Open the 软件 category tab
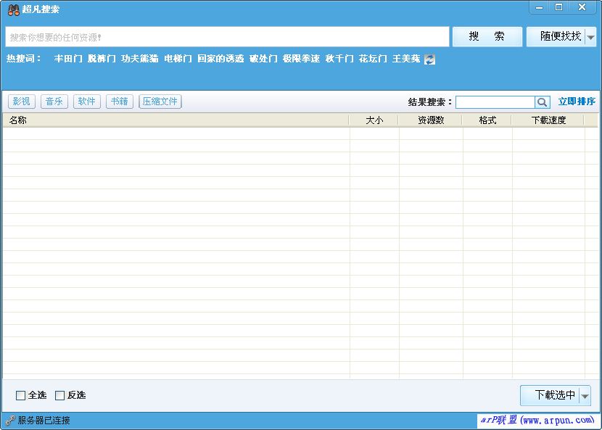The height and width of the screenshot is (430, 602). pos(87,102)
